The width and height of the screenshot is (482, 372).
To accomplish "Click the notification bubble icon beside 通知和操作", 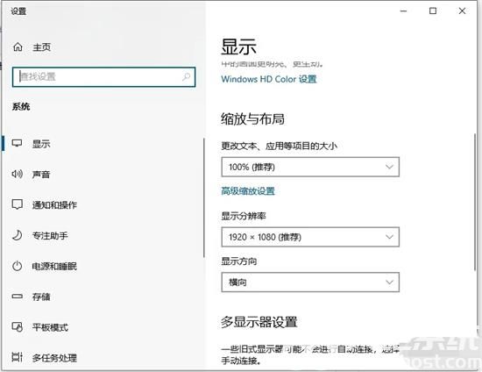I will click(x=18, y=204).
